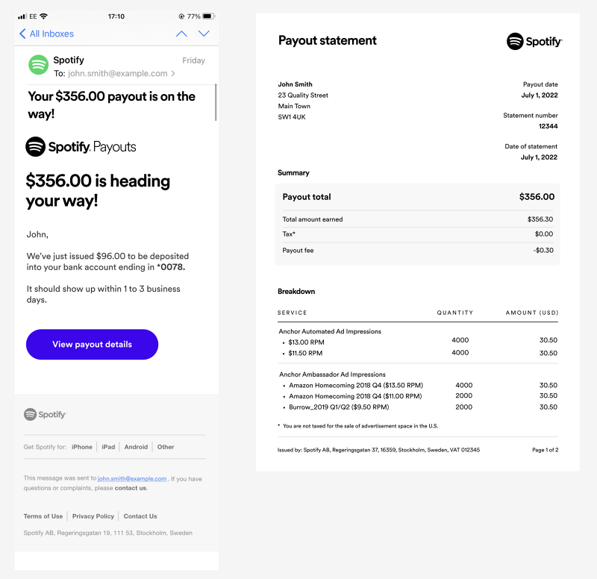Click the back chevron next to All Inboxes
597x579 pixels.
tap(21, 34)
